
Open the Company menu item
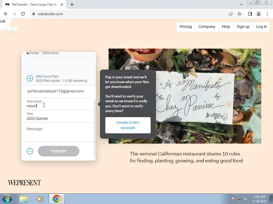pyautogui.click(x=207, y=27)
